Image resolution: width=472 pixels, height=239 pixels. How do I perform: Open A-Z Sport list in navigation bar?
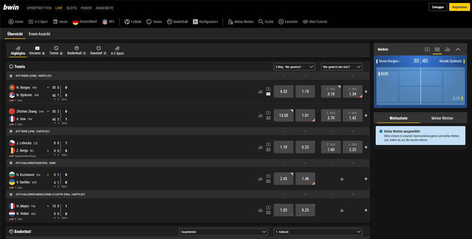[x=38, y=22]
